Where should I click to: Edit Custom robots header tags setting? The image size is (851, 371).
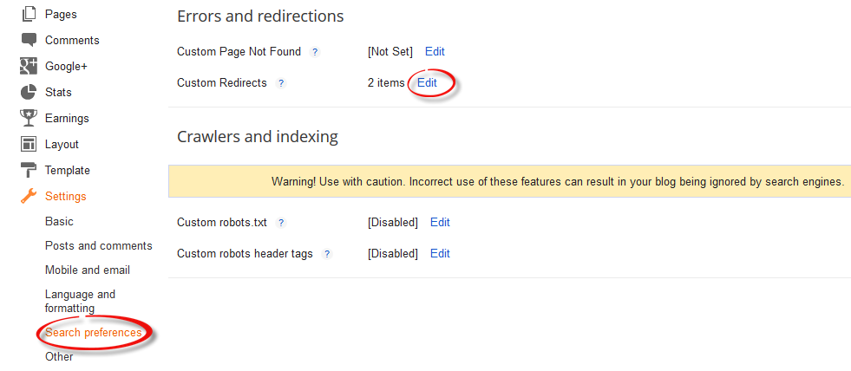[x=440, y=254]
